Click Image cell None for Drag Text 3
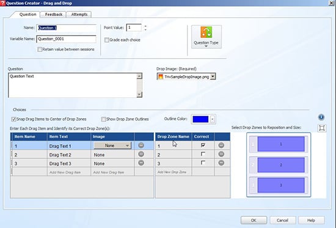The image size is (336, 228). [112, 163]
